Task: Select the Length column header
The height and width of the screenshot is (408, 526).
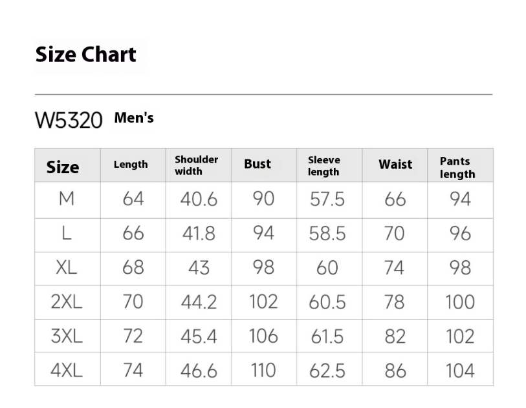Action: pos(131,165)
